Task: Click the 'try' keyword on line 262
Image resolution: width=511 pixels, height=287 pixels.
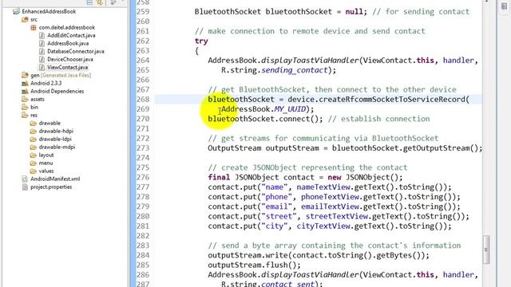Action: [x=201, y=41]
